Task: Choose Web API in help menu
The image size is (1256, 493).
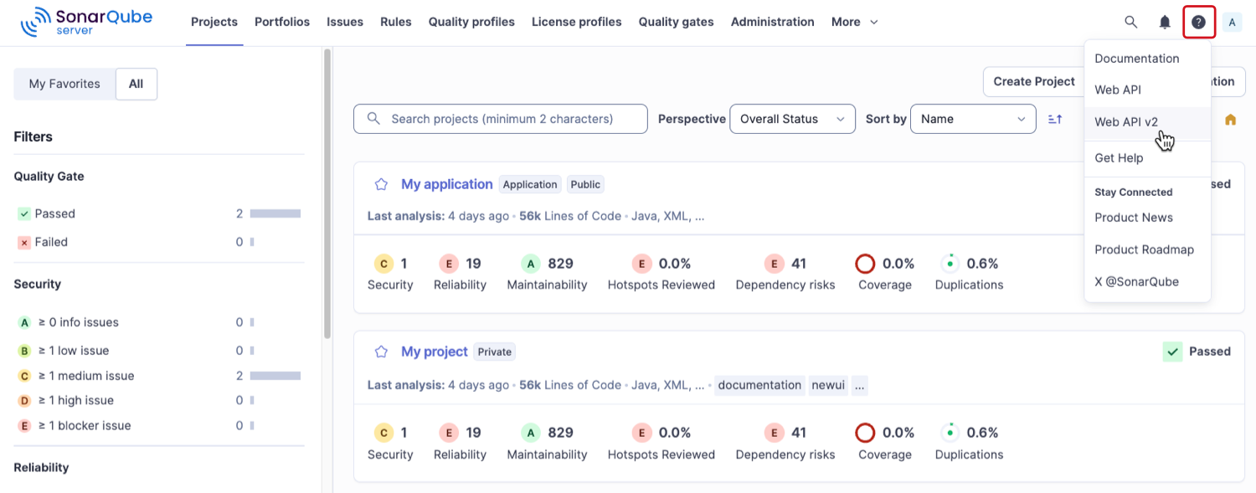Action: tap(1147, 90)
